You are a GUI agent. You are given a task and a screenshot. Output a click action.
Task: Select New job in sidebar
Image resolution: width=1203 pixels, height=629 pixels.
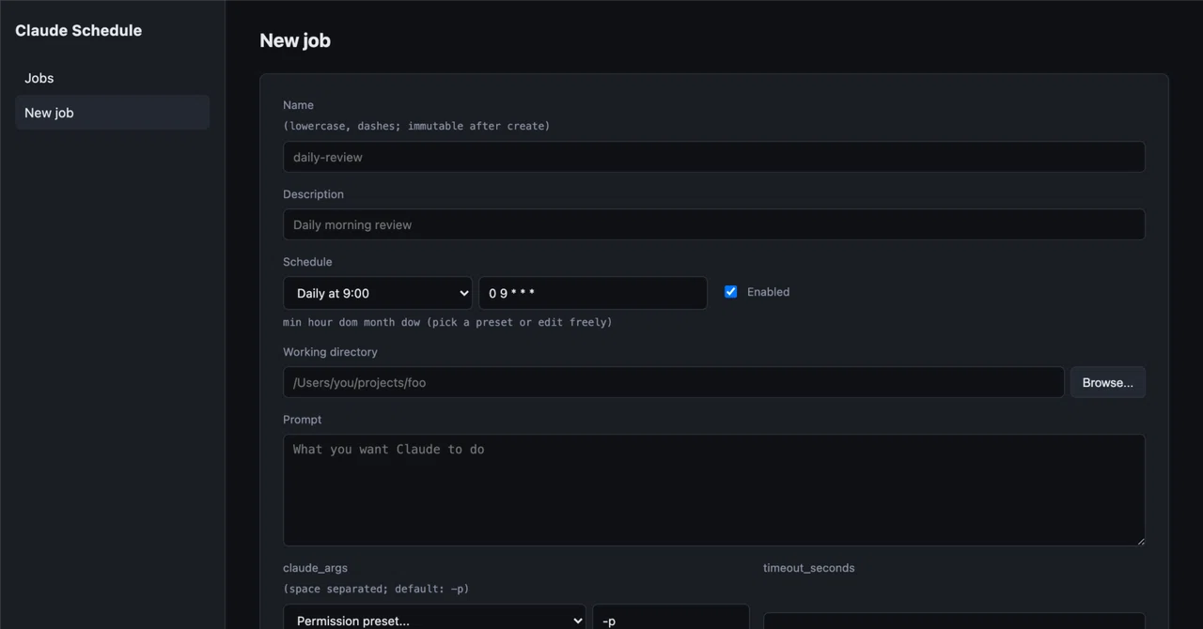tap(112, 113)
